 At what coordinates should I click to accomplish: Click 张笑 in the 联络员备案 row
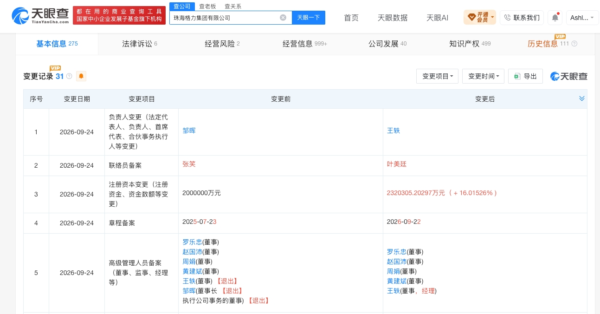pyautogui.click(x=189, y=164)
